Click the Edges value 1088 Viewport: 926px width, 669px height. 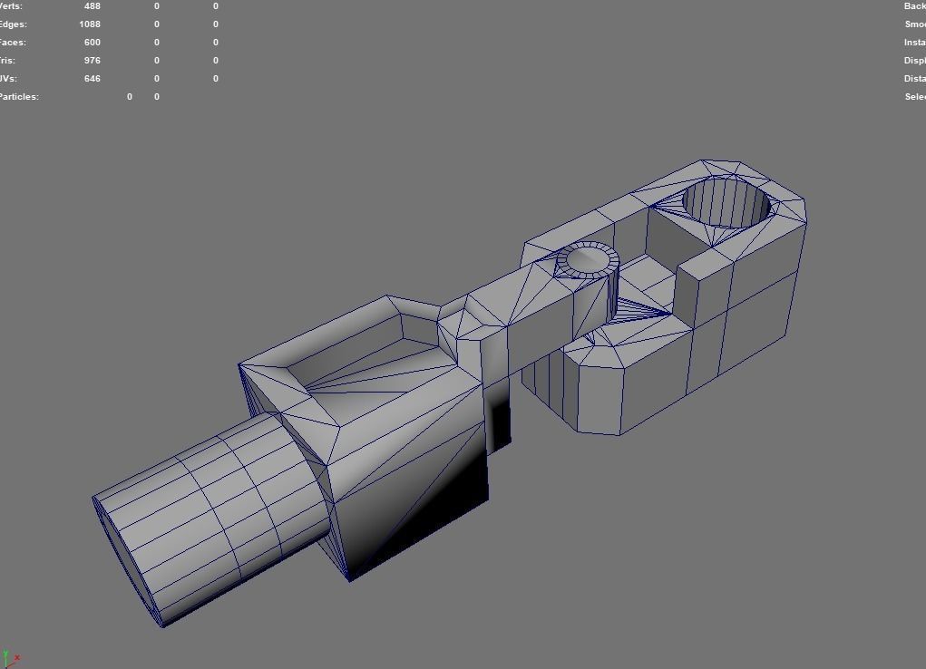click(90, 24)
